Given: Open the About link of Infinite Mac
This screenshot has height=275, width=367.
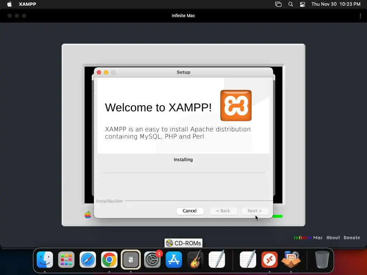Looking at the screenshot, I should (x=333, y=238).
